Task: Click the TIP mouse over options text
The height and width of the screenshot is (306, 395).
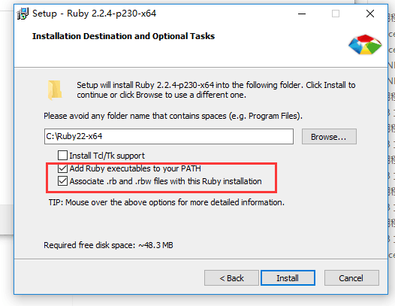Action: tap(167, 202)
